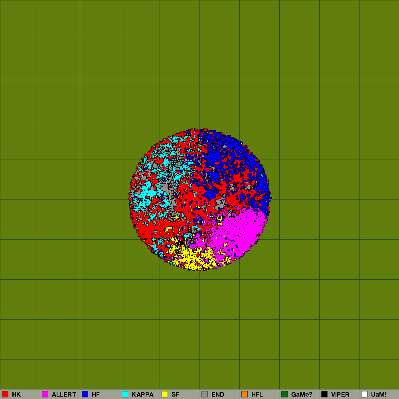399x399 pixels.
Task: Click the END text label in legend
Action: coord(218,395)
